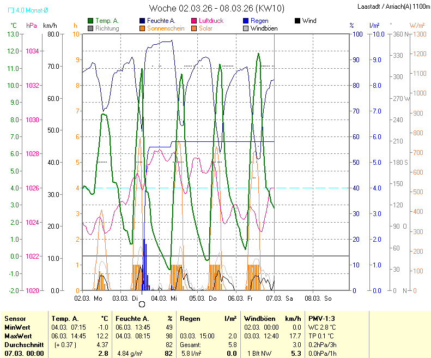
Task: Click the Durchschnitt row label
Action: tap(22, 345)
